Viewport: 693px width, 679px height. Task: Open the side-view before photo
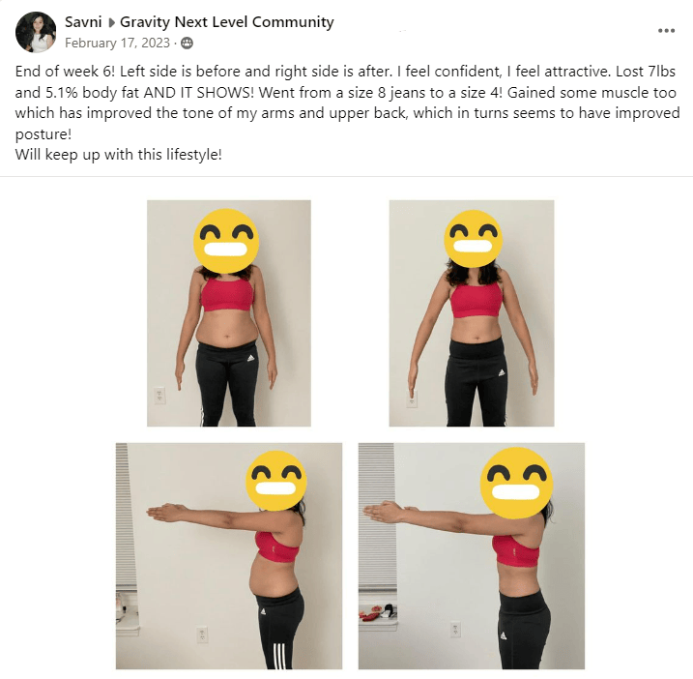(x=229, y=556)
